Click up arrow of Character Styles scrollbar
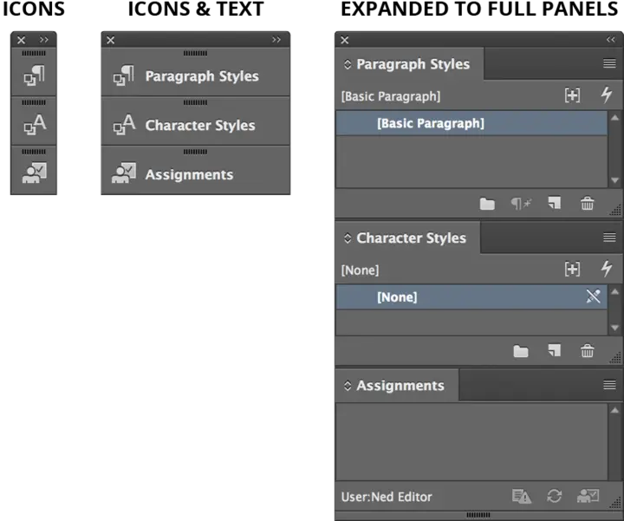Screen dimensions: 624x521 click(x=614, y=292)
